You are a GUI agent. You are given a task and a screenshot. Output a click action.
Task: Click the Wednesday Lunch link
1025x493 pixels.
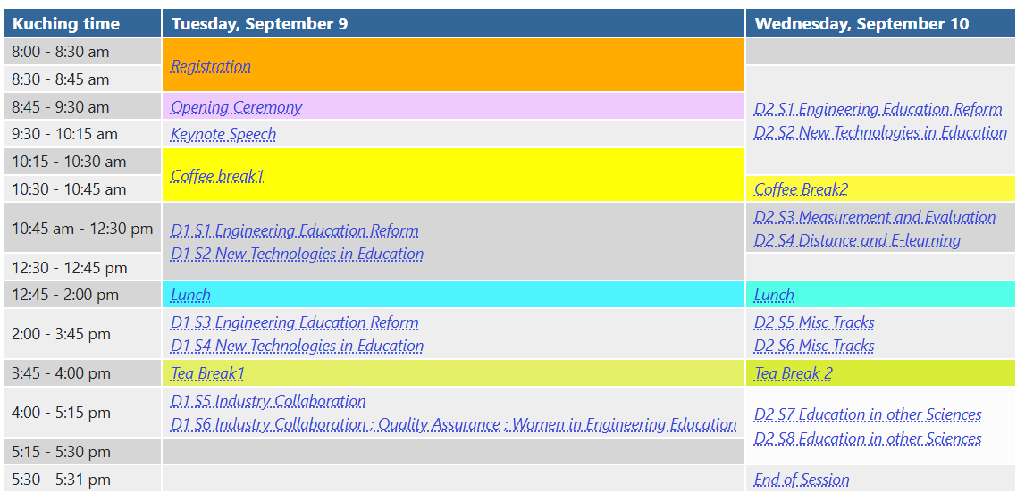point(774,295)
